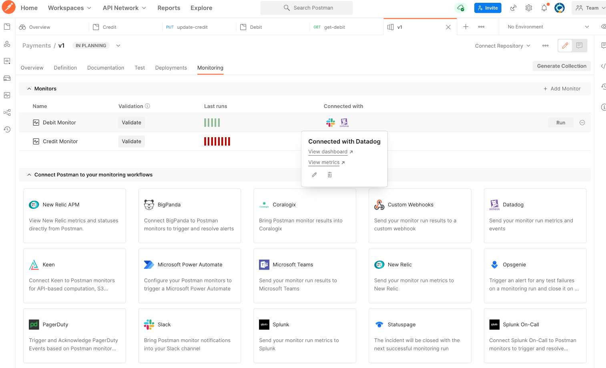
Task: Open Connect Repository dropdown
Action: (503, 46)
